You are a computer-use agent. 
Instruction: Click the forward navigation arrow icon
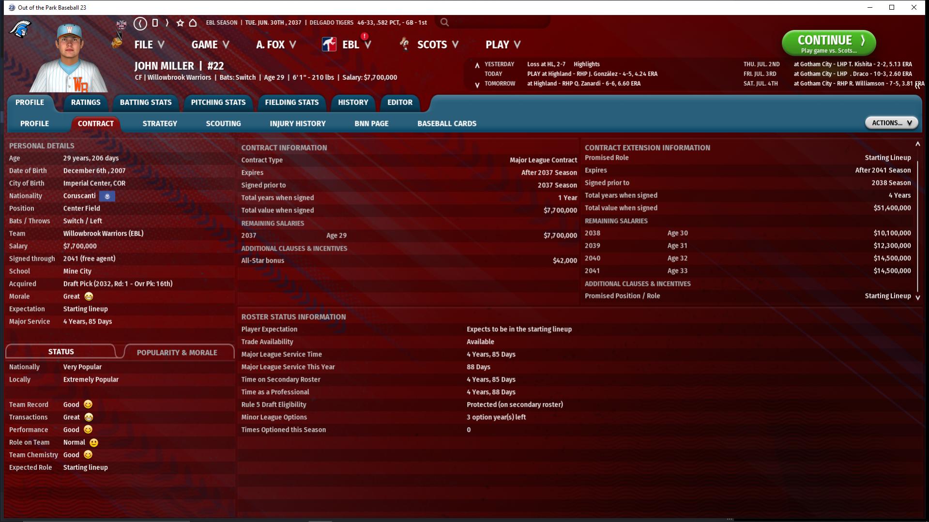coord(167,23)
